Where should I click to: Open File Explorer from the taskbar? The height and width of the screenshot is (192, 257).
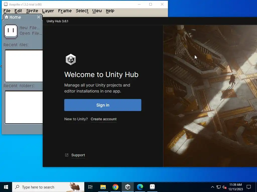click(103, 187)
